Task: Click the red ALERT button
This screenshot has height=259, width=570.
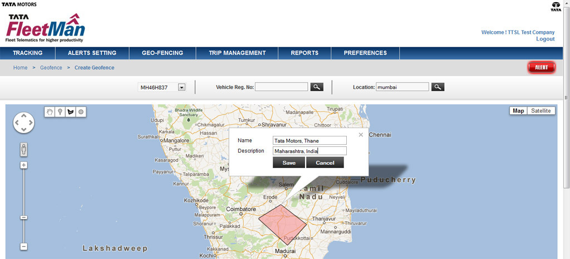Action: [541, 67]
